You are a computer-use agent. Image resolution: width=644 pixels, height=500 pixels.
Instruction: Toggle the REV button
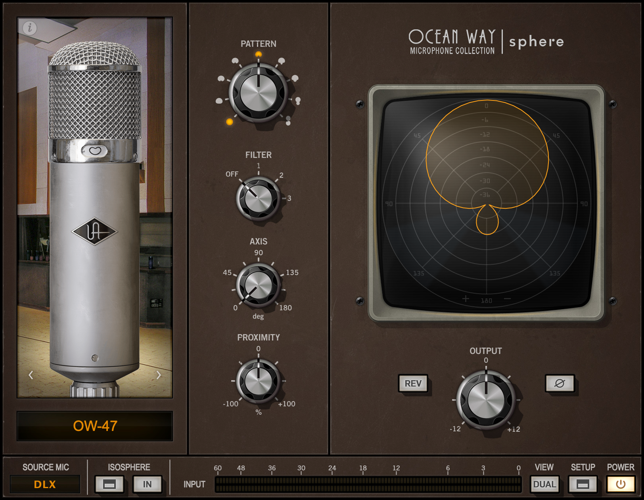413,383
